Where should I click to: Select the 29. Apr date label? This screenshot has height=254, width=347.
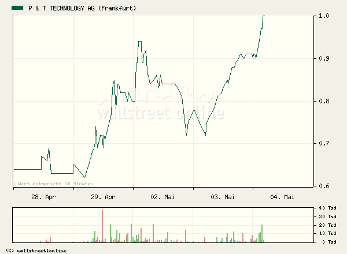(x=103, y=197)
